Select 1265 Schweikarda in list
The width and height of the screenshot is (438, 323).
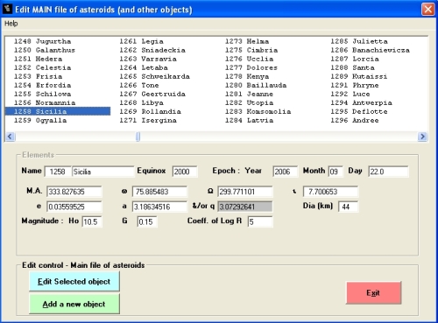pos(155,76)
